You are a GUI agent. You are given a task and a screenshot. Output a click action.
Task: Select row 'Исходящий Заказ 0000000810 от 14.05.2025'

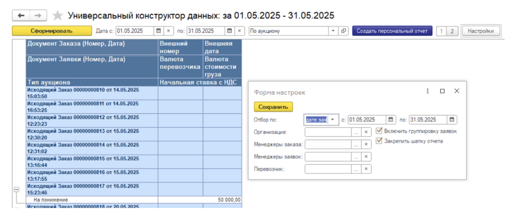(92, 93)
